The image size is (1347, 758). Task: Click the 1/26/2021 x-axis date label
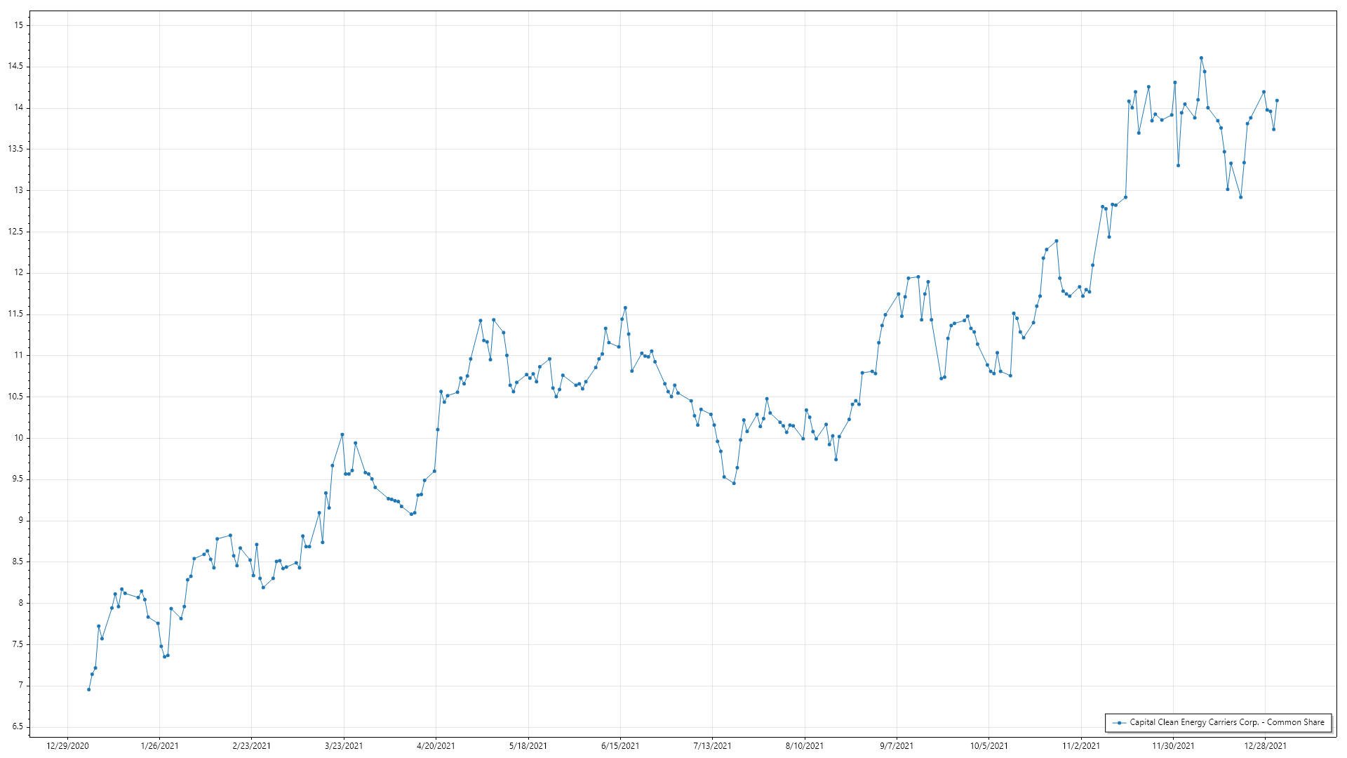pos(159,745)
